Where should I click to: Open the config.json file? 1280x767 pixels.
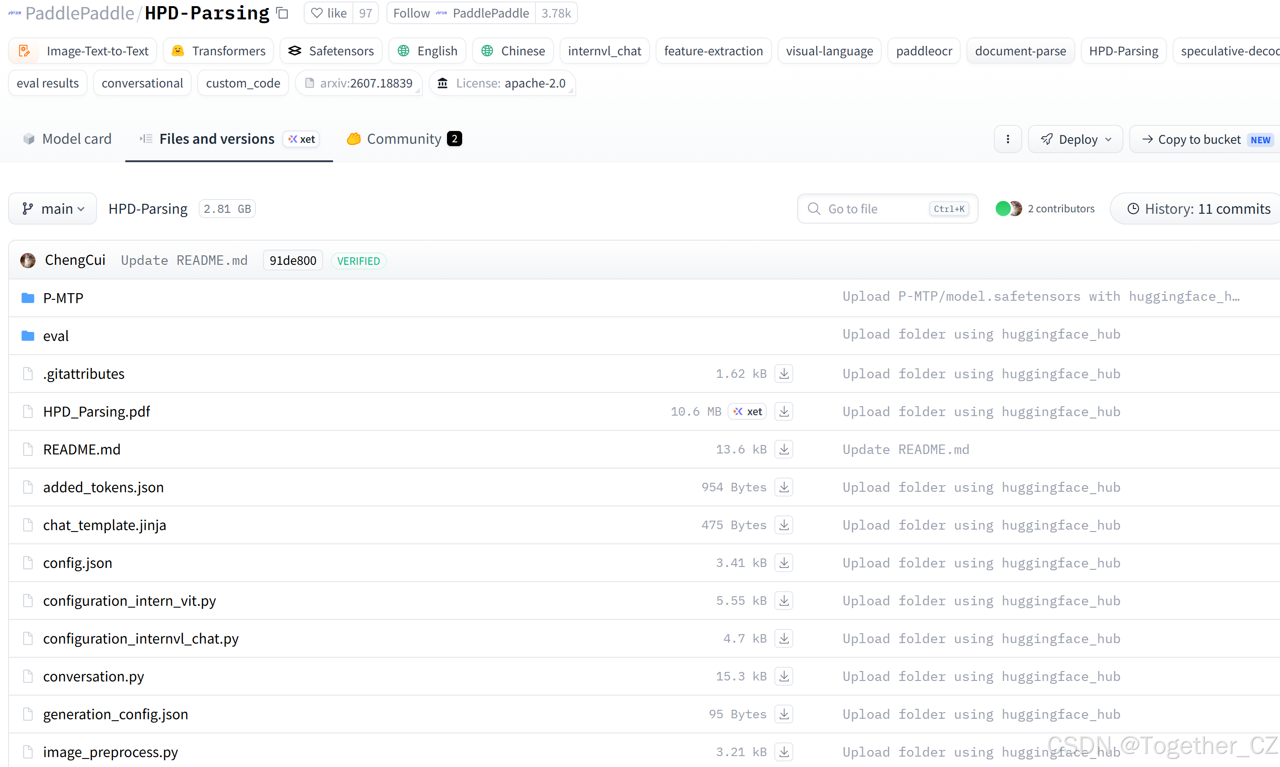[x=78, y=562]
